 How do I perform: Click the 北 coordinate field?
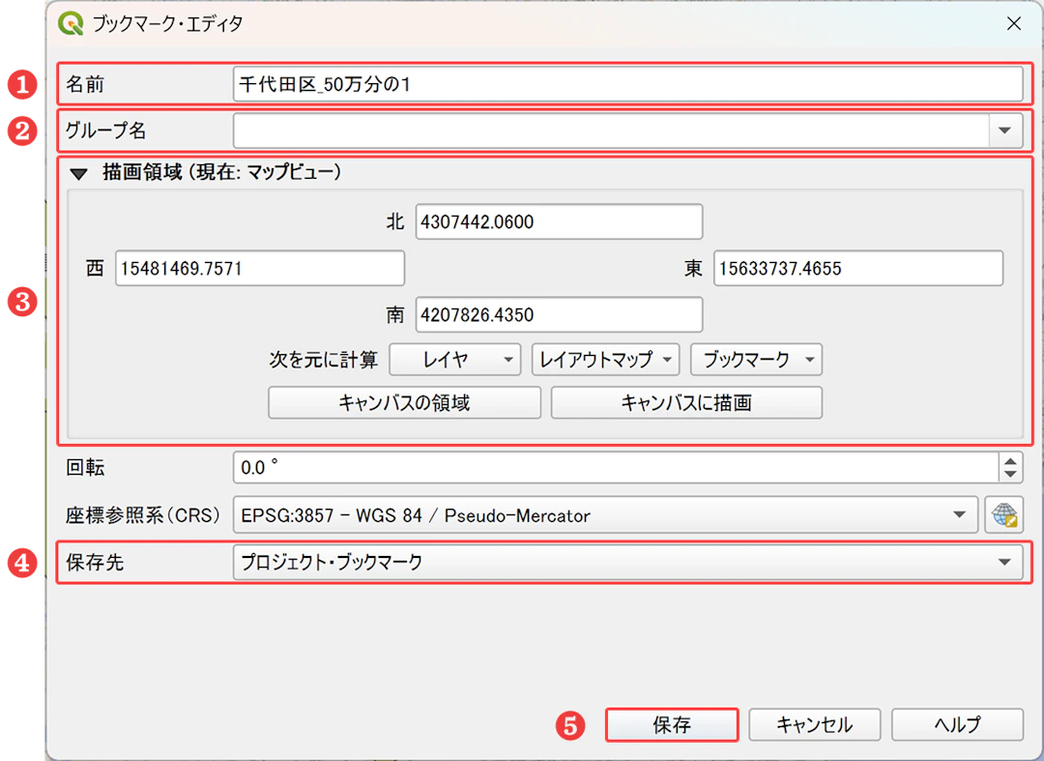coord(559,221)
